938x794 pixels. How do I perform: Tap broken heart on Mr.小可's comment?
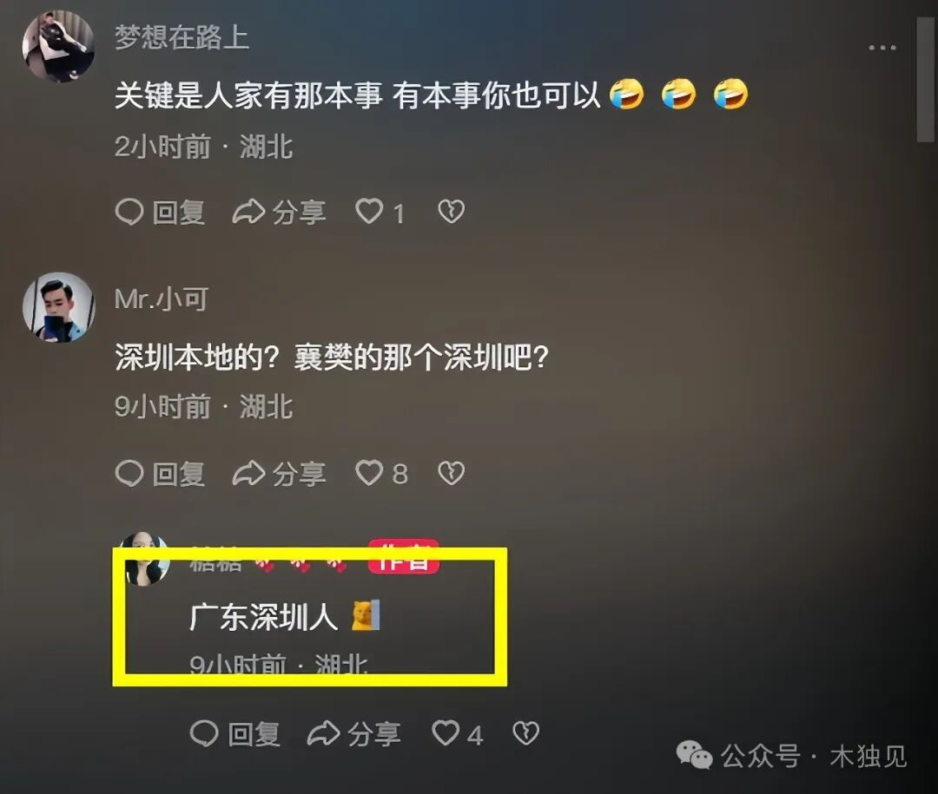[451, 473]
